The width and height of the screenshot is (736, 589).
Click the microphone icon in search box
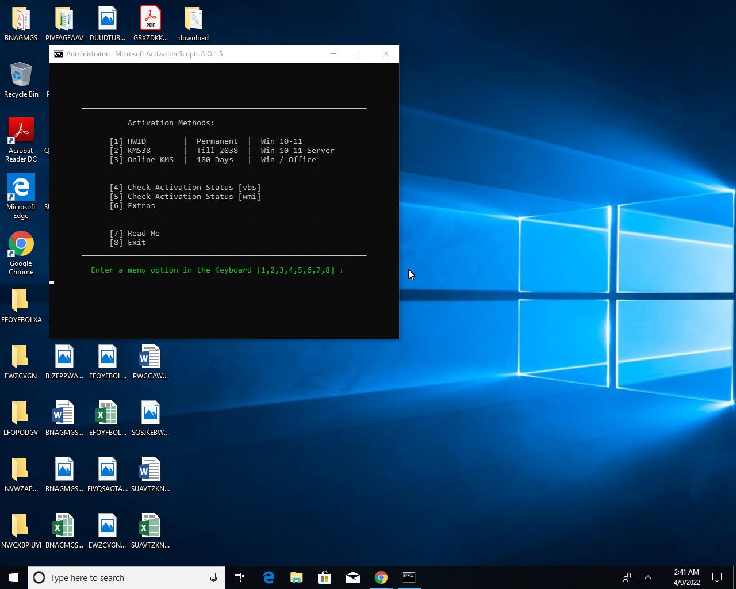click(x=213, y=577)
